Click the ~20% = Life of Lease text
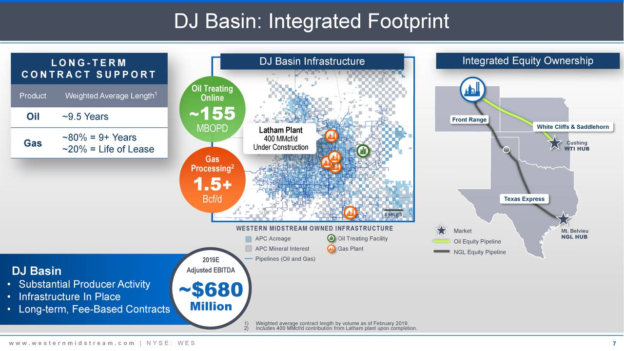 click(108, 149)
